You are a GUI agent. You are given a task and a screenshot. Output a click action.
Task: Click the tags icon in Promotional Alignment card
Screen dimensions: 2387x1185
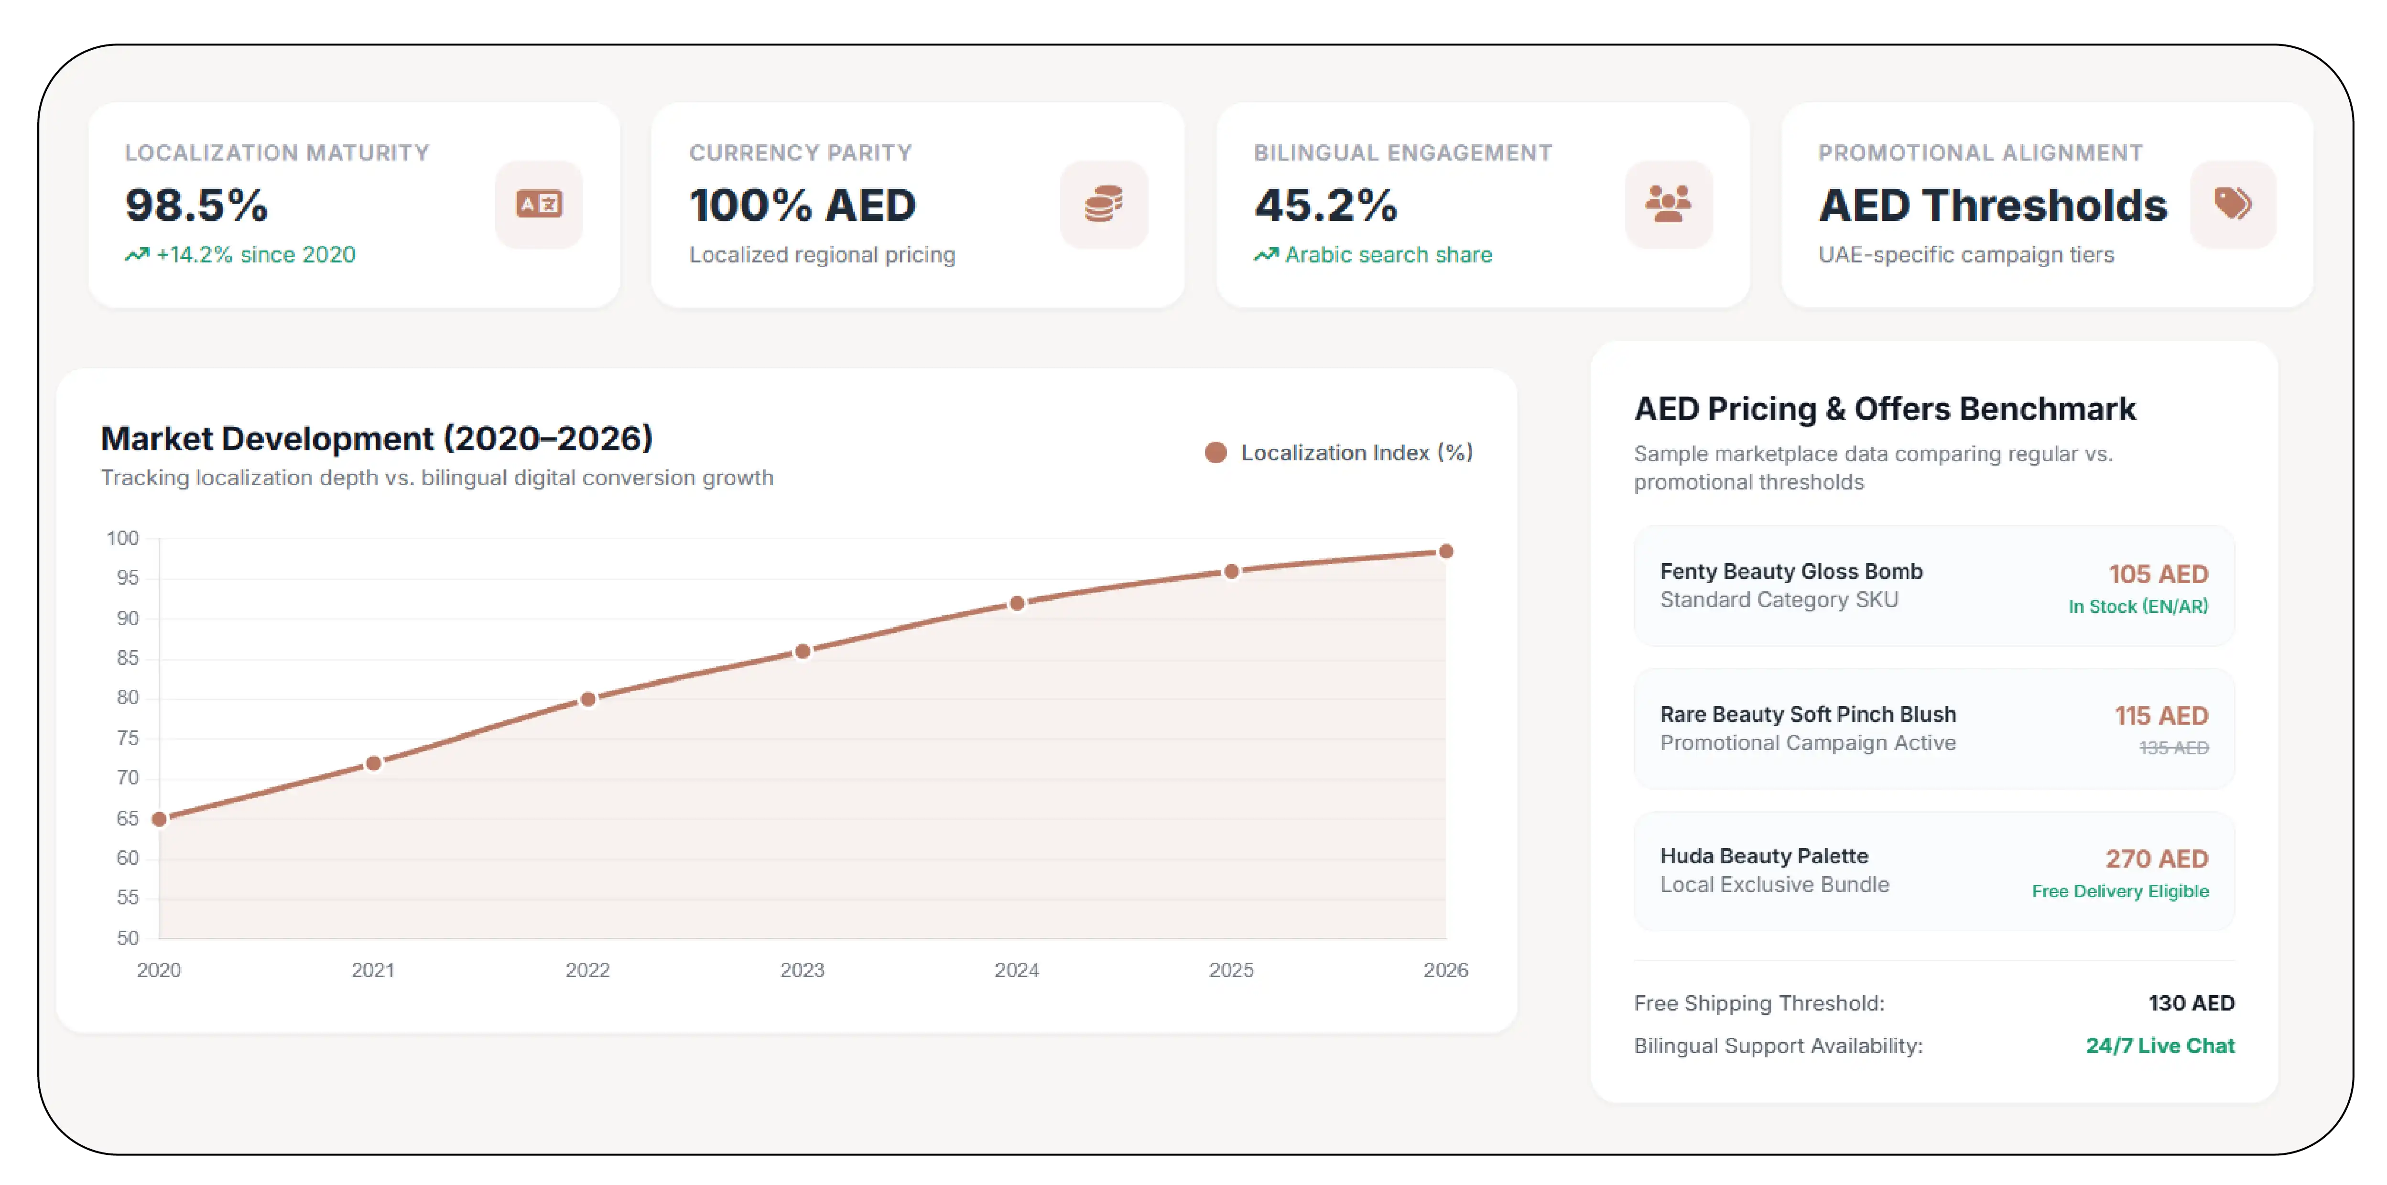click(2232, 204)
